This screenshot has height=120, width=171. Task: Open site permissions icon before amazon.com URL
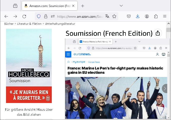[52, 16]
